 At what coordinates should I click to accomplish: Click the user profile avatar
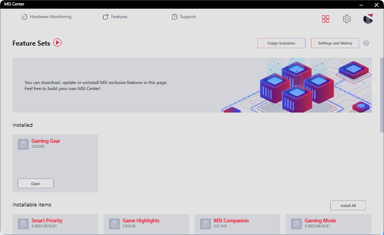tap(368, 19)
